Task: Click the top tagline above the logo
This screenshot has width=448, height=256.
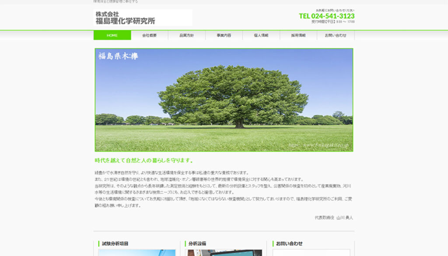Action: [x=116, y=2]
